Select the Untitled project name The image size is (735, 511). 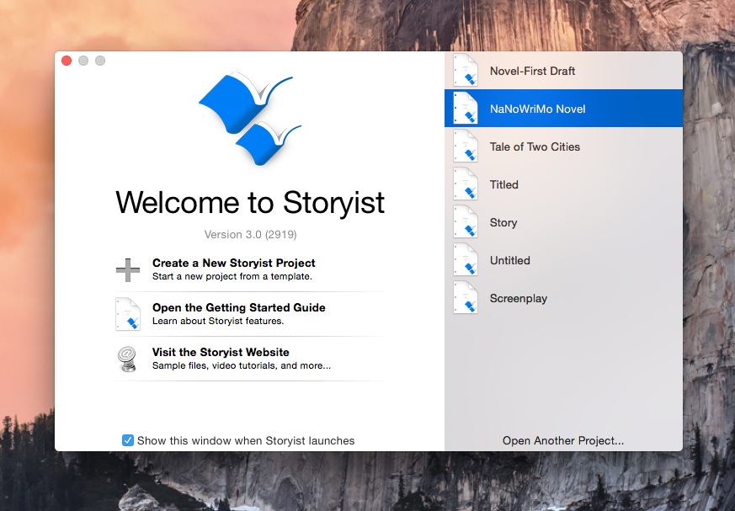(510, 260)
